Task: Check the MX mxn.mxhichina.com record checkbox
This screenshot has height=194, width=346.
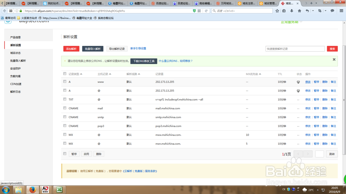Action: pos(65,143)
